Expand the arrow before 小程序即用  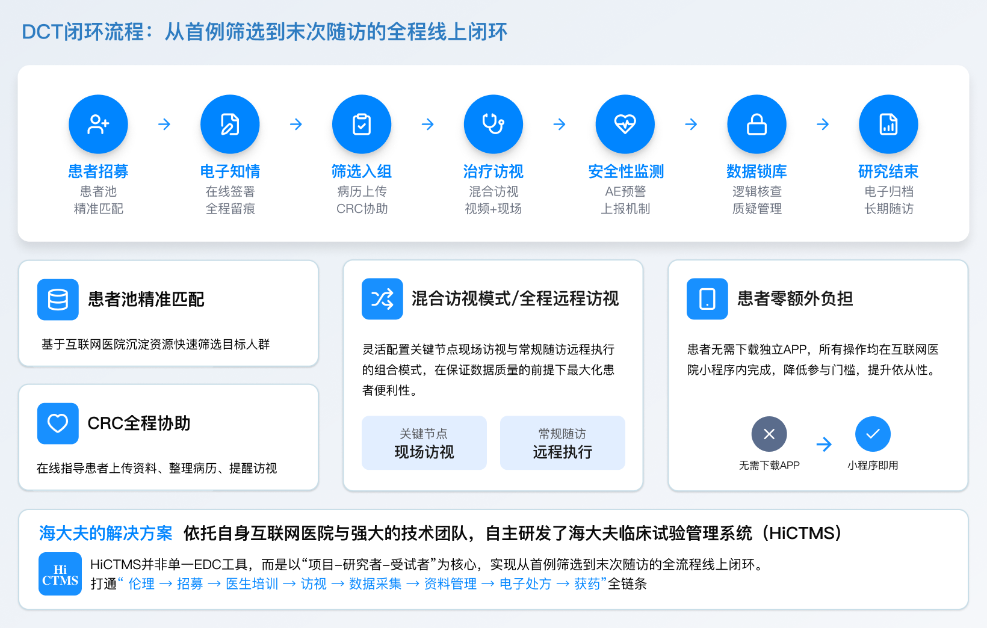[x=824, y=445]
